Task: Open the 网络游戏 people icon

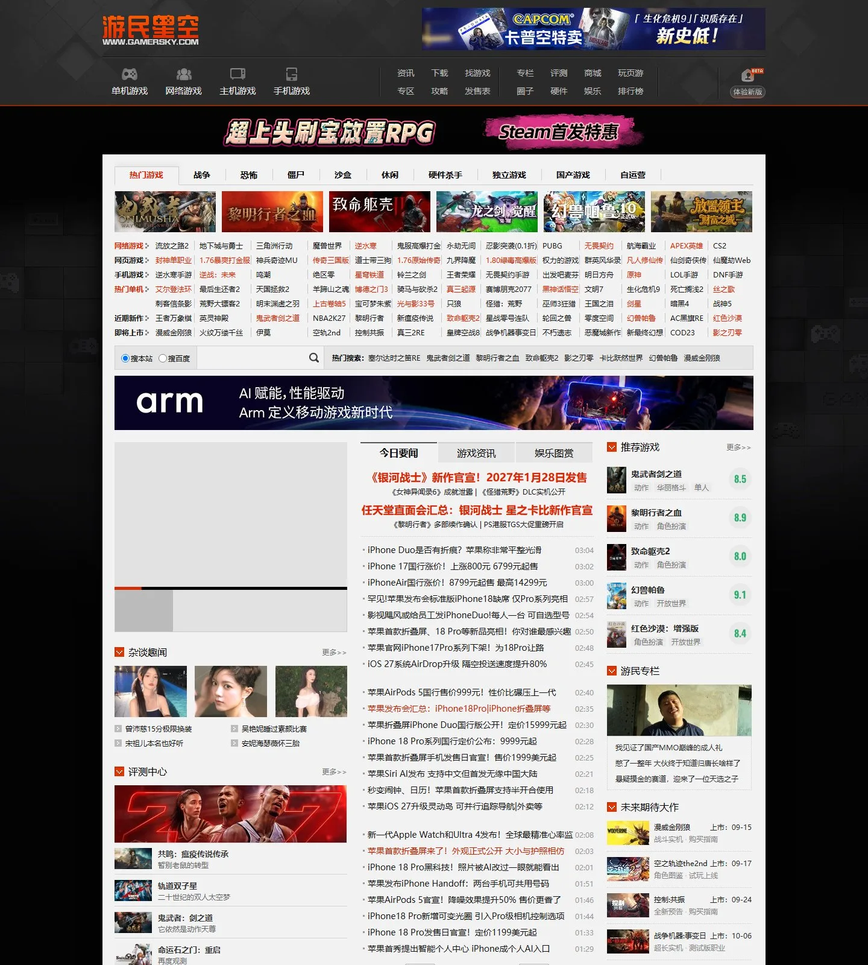Action: 184,74
